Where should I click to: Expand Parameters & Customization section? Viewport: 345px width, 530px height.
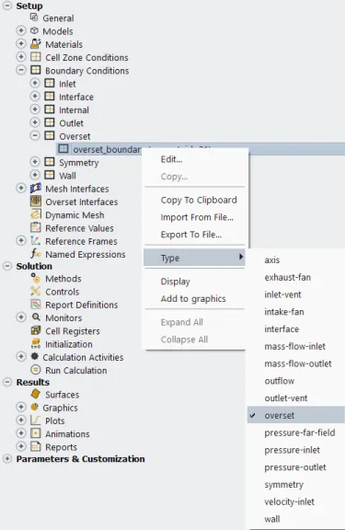click(x=7, y=458)
